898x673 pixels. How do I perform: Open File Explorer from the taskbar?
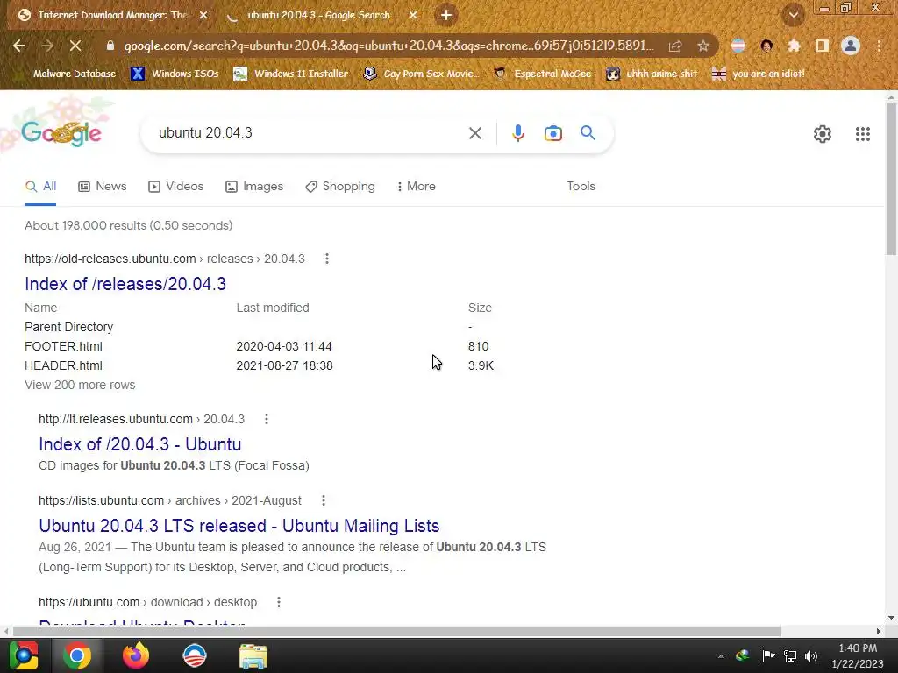coord(253,655)
